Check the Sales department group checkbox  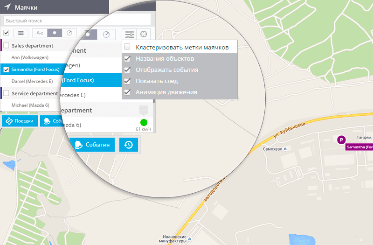pyautogui.click(x=6, y=45)
